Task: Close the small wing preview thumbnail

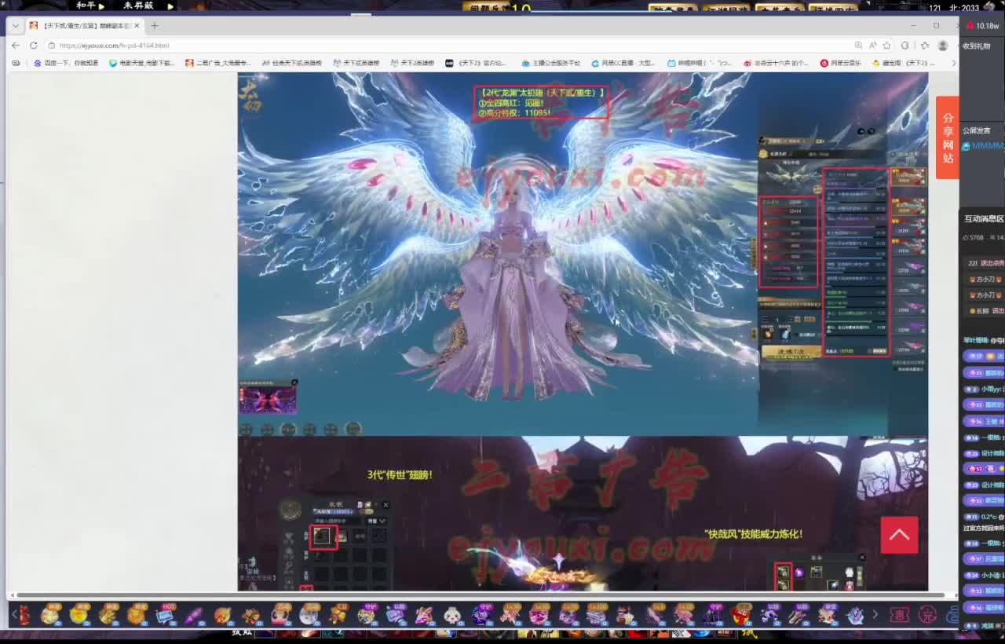Action: pyautogui.click(x=294, y=382)
